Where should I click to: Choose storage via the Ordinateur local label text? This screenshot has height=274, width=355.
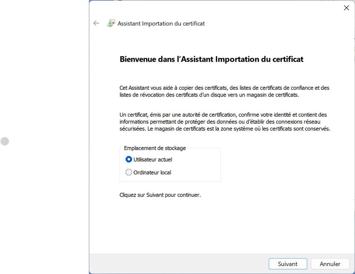152,172
